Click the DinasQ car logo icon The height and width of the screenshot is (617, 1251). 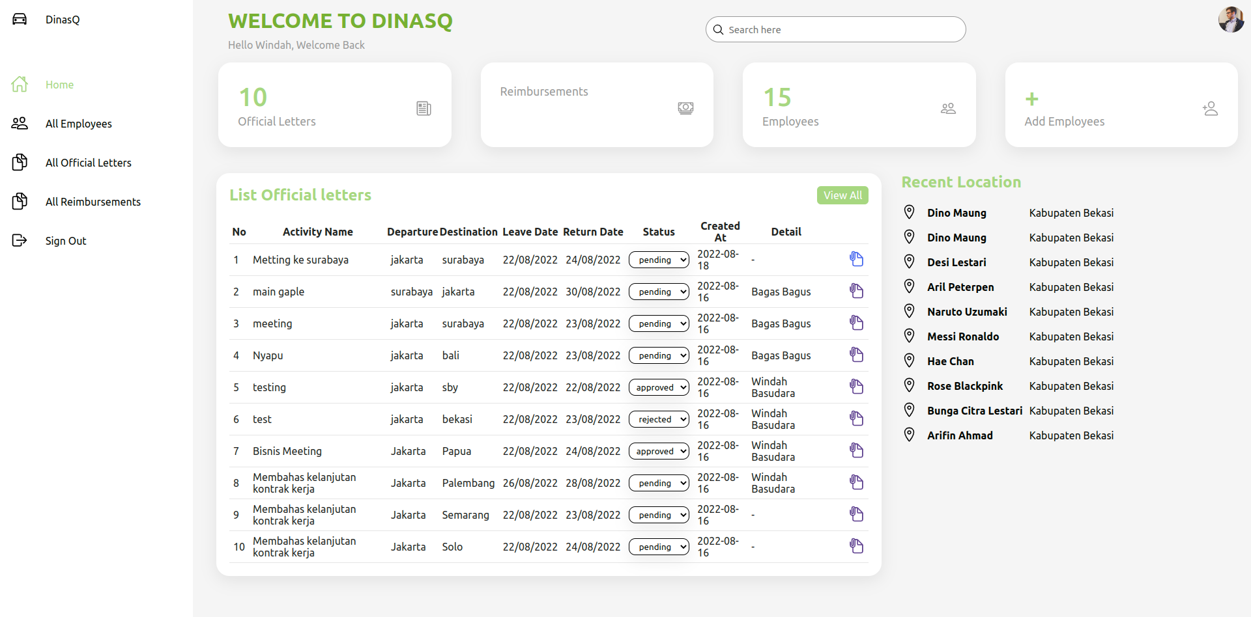(20, 20)
